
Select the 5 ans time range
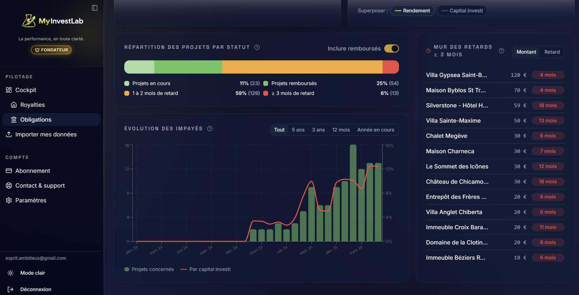click(298, 130)
